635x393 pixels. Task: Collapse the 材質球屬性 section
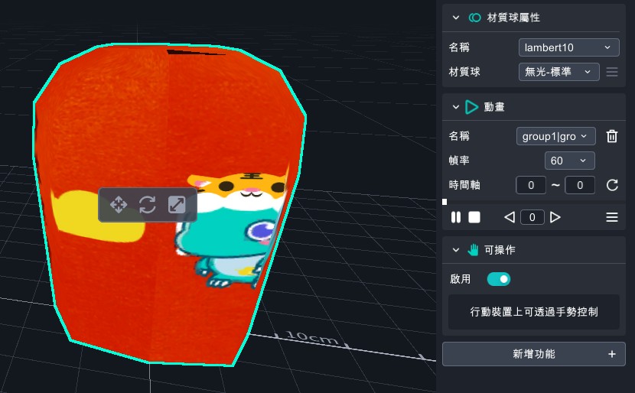click(x=457, y=18)
